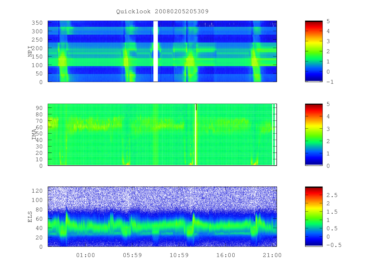The width and height of the screenshot is (369, 277).
Task: Click the 05:59 time axis label
Action: pos(132,255)
